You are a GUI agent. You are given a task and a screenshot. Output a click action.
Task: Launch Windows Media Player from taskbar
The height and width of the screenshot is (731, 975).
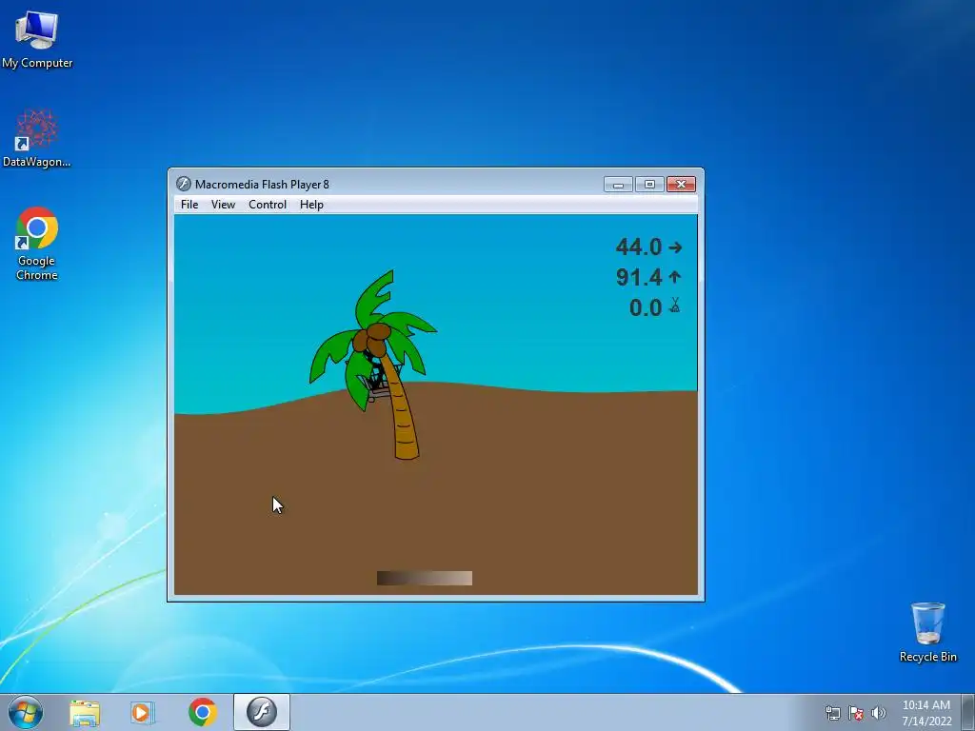(x=142, y=712)
